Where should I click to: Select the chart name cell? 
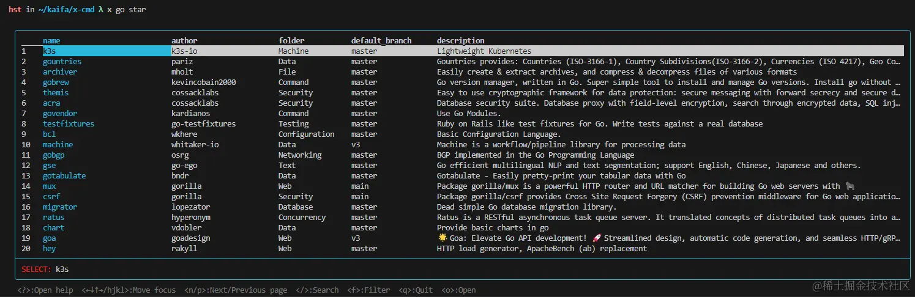tap(54, 228)
